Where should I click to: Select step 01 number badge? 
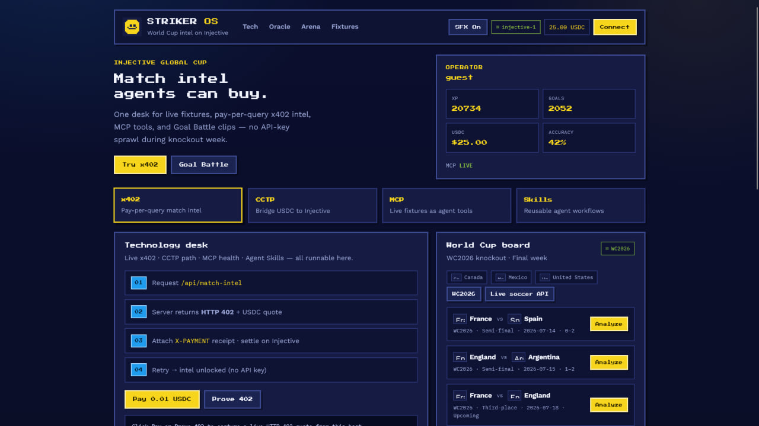pos(139,283)
